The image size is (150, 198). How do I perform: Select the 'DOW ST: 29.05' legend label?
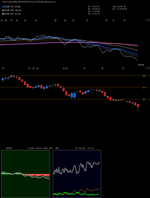(x=12, y=7)
